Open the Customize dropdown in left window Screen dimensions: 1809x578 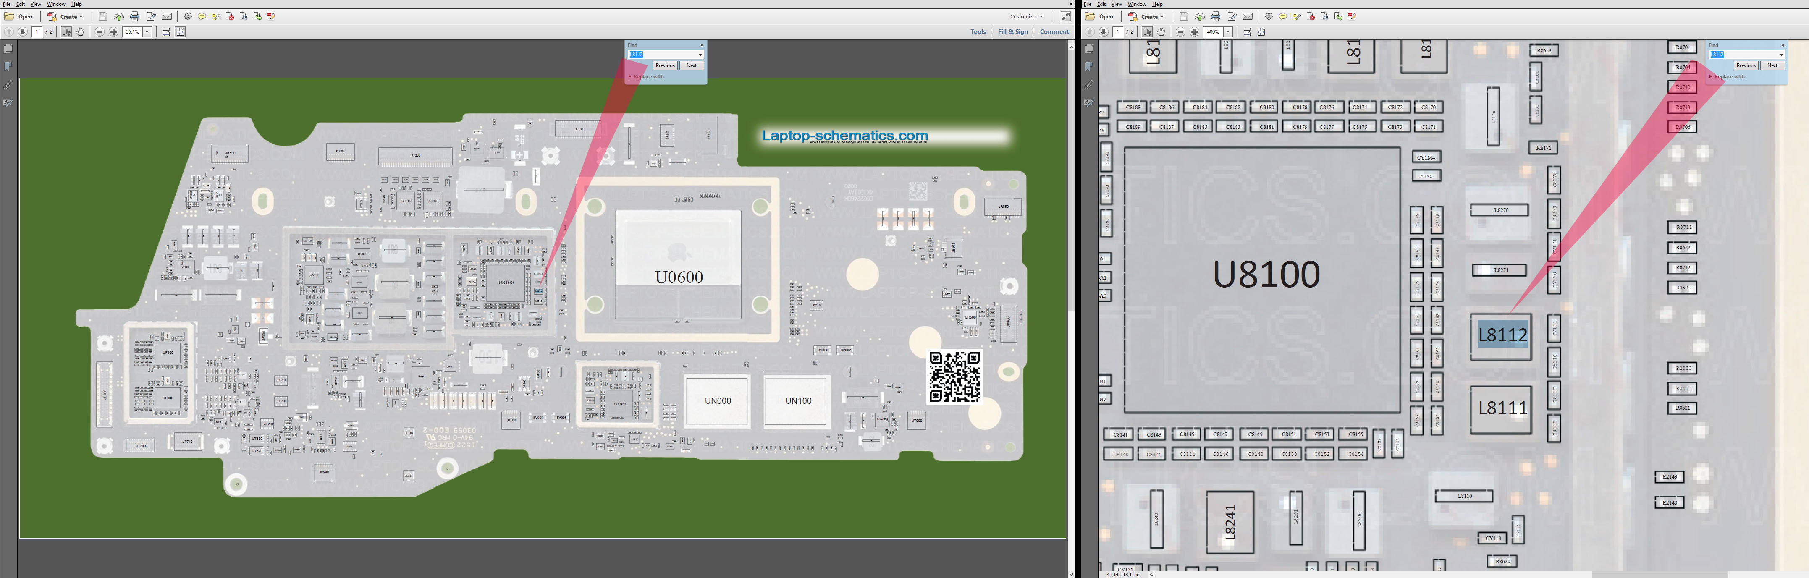[1027, 16]
